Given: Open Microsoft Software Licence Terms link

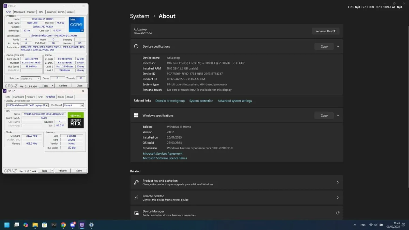Looking at the screenshot, I should click(165, 158).
